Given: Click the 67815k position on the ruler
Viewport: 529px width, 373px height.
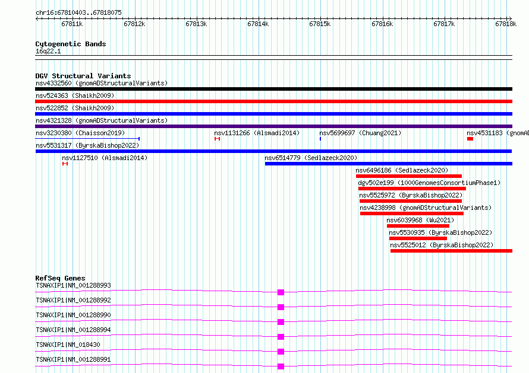Looking at the screenshot, I should [x=320, y=24].
